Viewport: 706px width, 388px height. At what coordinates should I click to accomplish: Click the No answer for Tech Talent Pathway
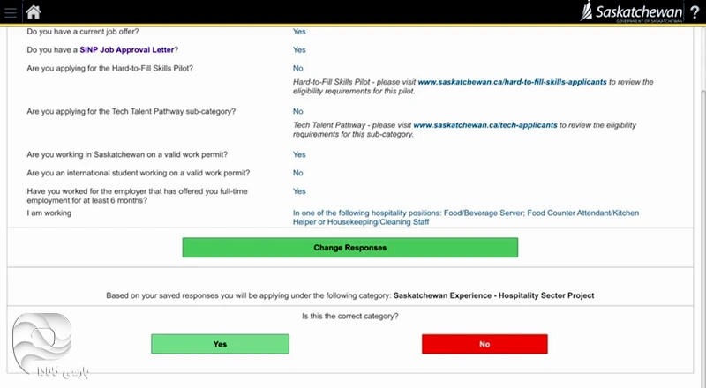(298, 112)
